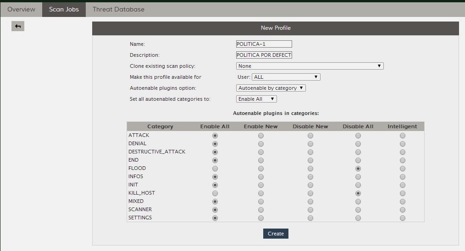Select the Scan Jobs tab
The image size is (465, 251).
coord(64,9)
